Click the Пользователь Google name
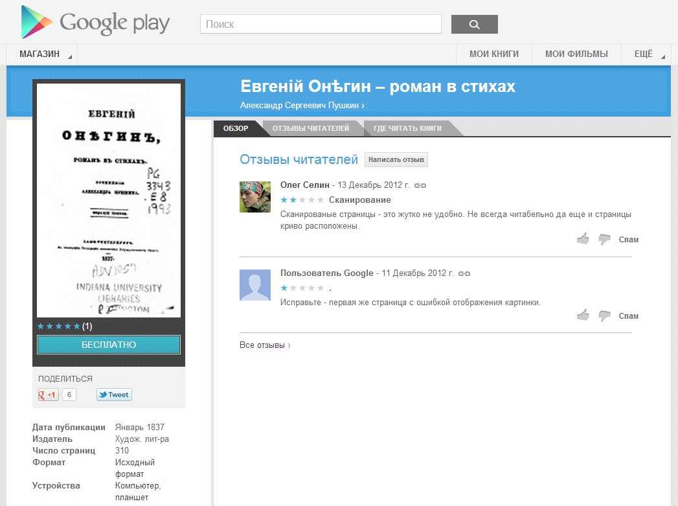Viewport: 678px width, 506px height. pos(327,273)
